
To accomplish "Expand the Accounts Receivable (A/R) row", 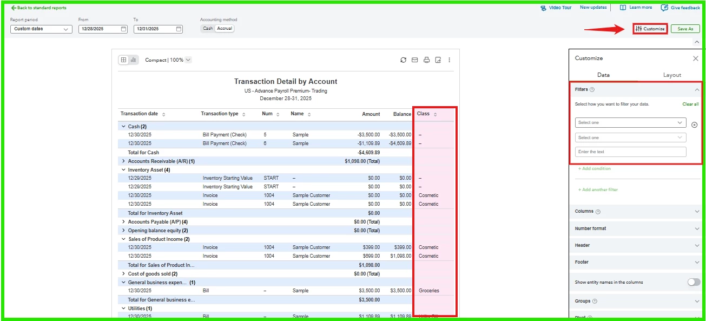I will [123, 161].
